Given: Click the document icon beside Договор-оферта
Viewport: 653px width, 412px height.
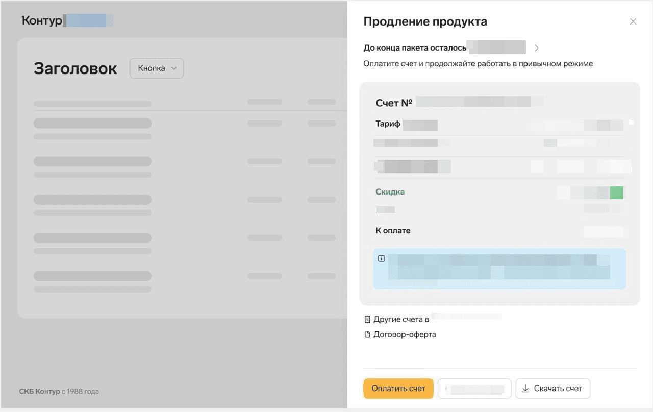Looking at the screenshot, I should [x=367, y=335].
